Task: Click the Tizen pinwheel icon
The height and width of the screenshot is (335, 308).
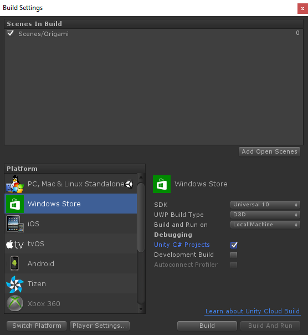Action: point(15,284)
